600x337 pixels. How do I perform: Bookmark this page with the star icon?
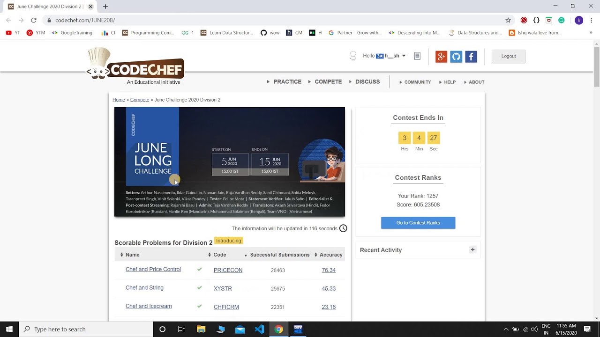(x=508, y=20)
